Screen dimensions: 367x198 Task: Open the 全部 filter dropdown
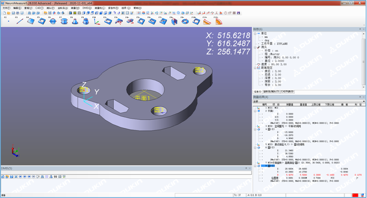(x=363, y=101)
